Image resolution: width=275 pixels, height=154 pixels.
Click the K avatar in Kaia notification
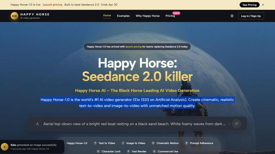4,147
